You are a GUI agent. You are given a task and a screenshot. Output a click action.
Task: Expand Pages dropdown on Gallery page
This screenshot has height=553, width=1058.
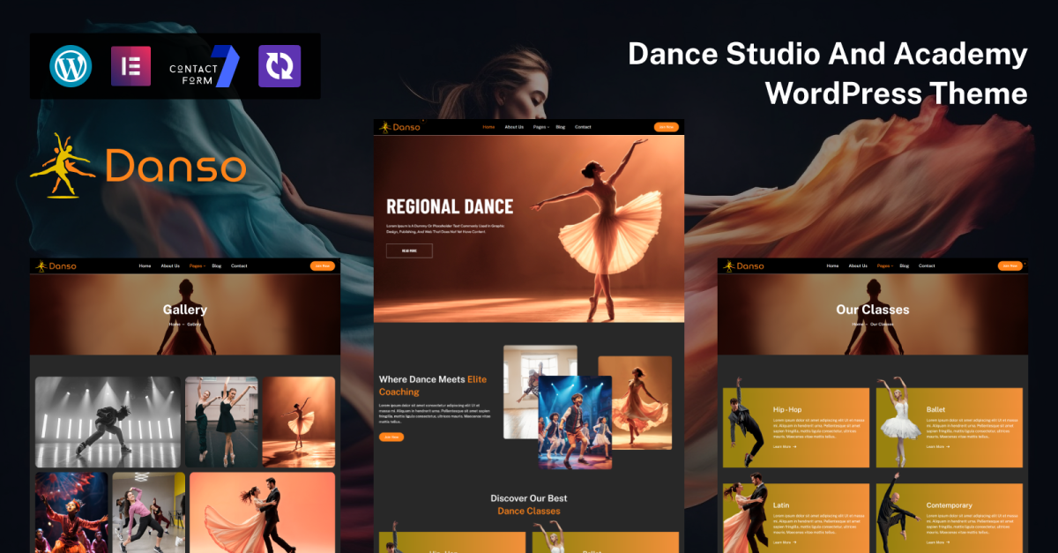196,265
